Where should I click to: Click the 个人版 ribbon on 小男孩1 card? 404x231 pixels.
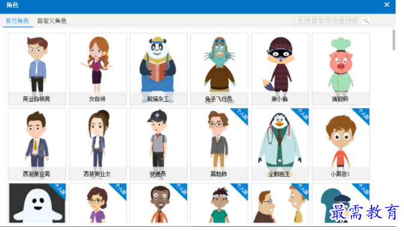(x=363, y=115)
